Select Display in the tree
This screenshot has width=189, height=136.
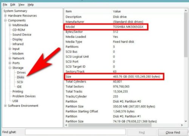[x=17, y=39]
